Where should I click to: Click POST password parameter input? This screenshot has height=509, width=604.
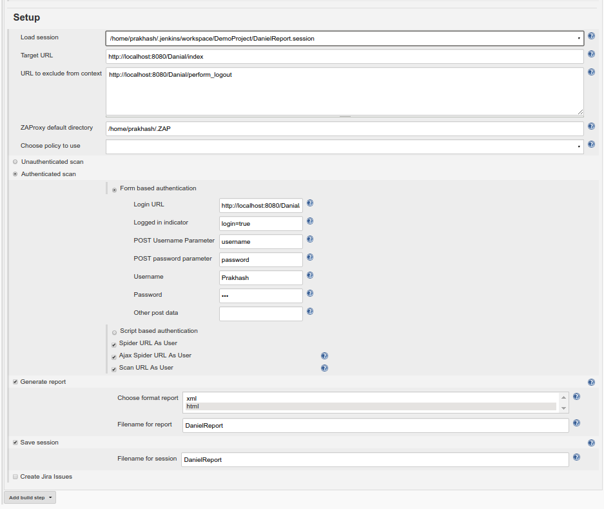click(x=261, y=259)
